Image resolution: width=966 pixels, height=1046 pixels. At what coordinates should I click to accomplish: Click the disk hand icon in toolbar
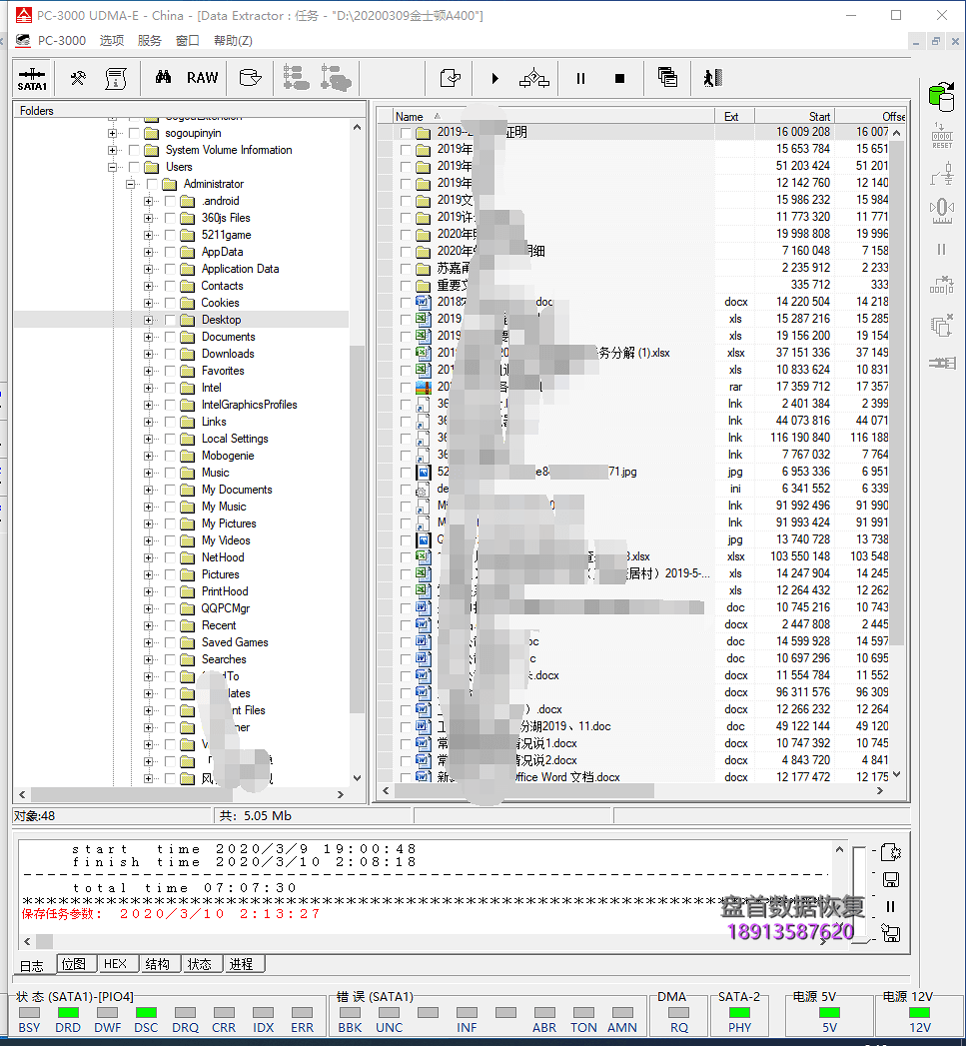point(250,78)
